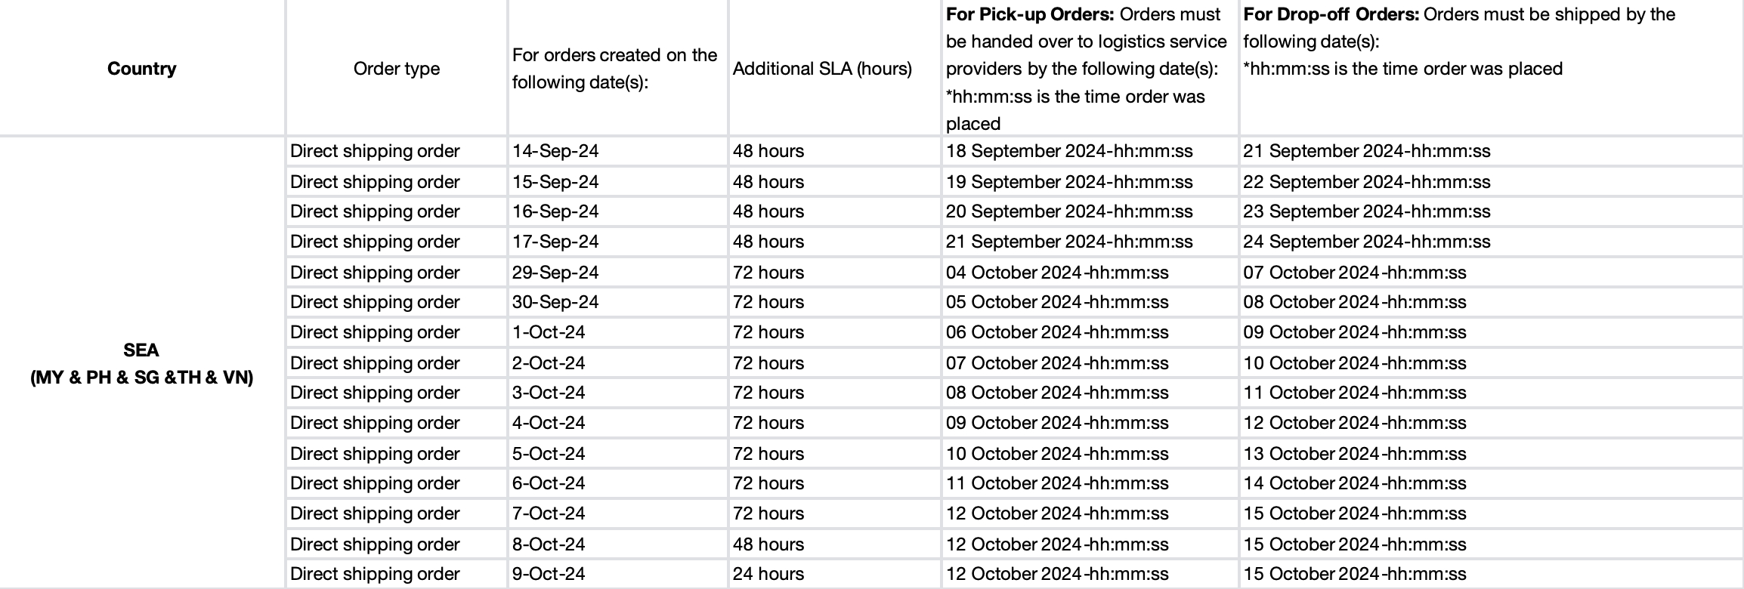
Task: Select 04 October 2024 pick-up deadline cell
Action: 1057,273
